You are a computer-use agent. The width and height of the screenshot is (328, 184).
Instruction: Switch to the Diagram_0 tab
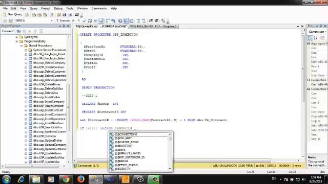153,27
